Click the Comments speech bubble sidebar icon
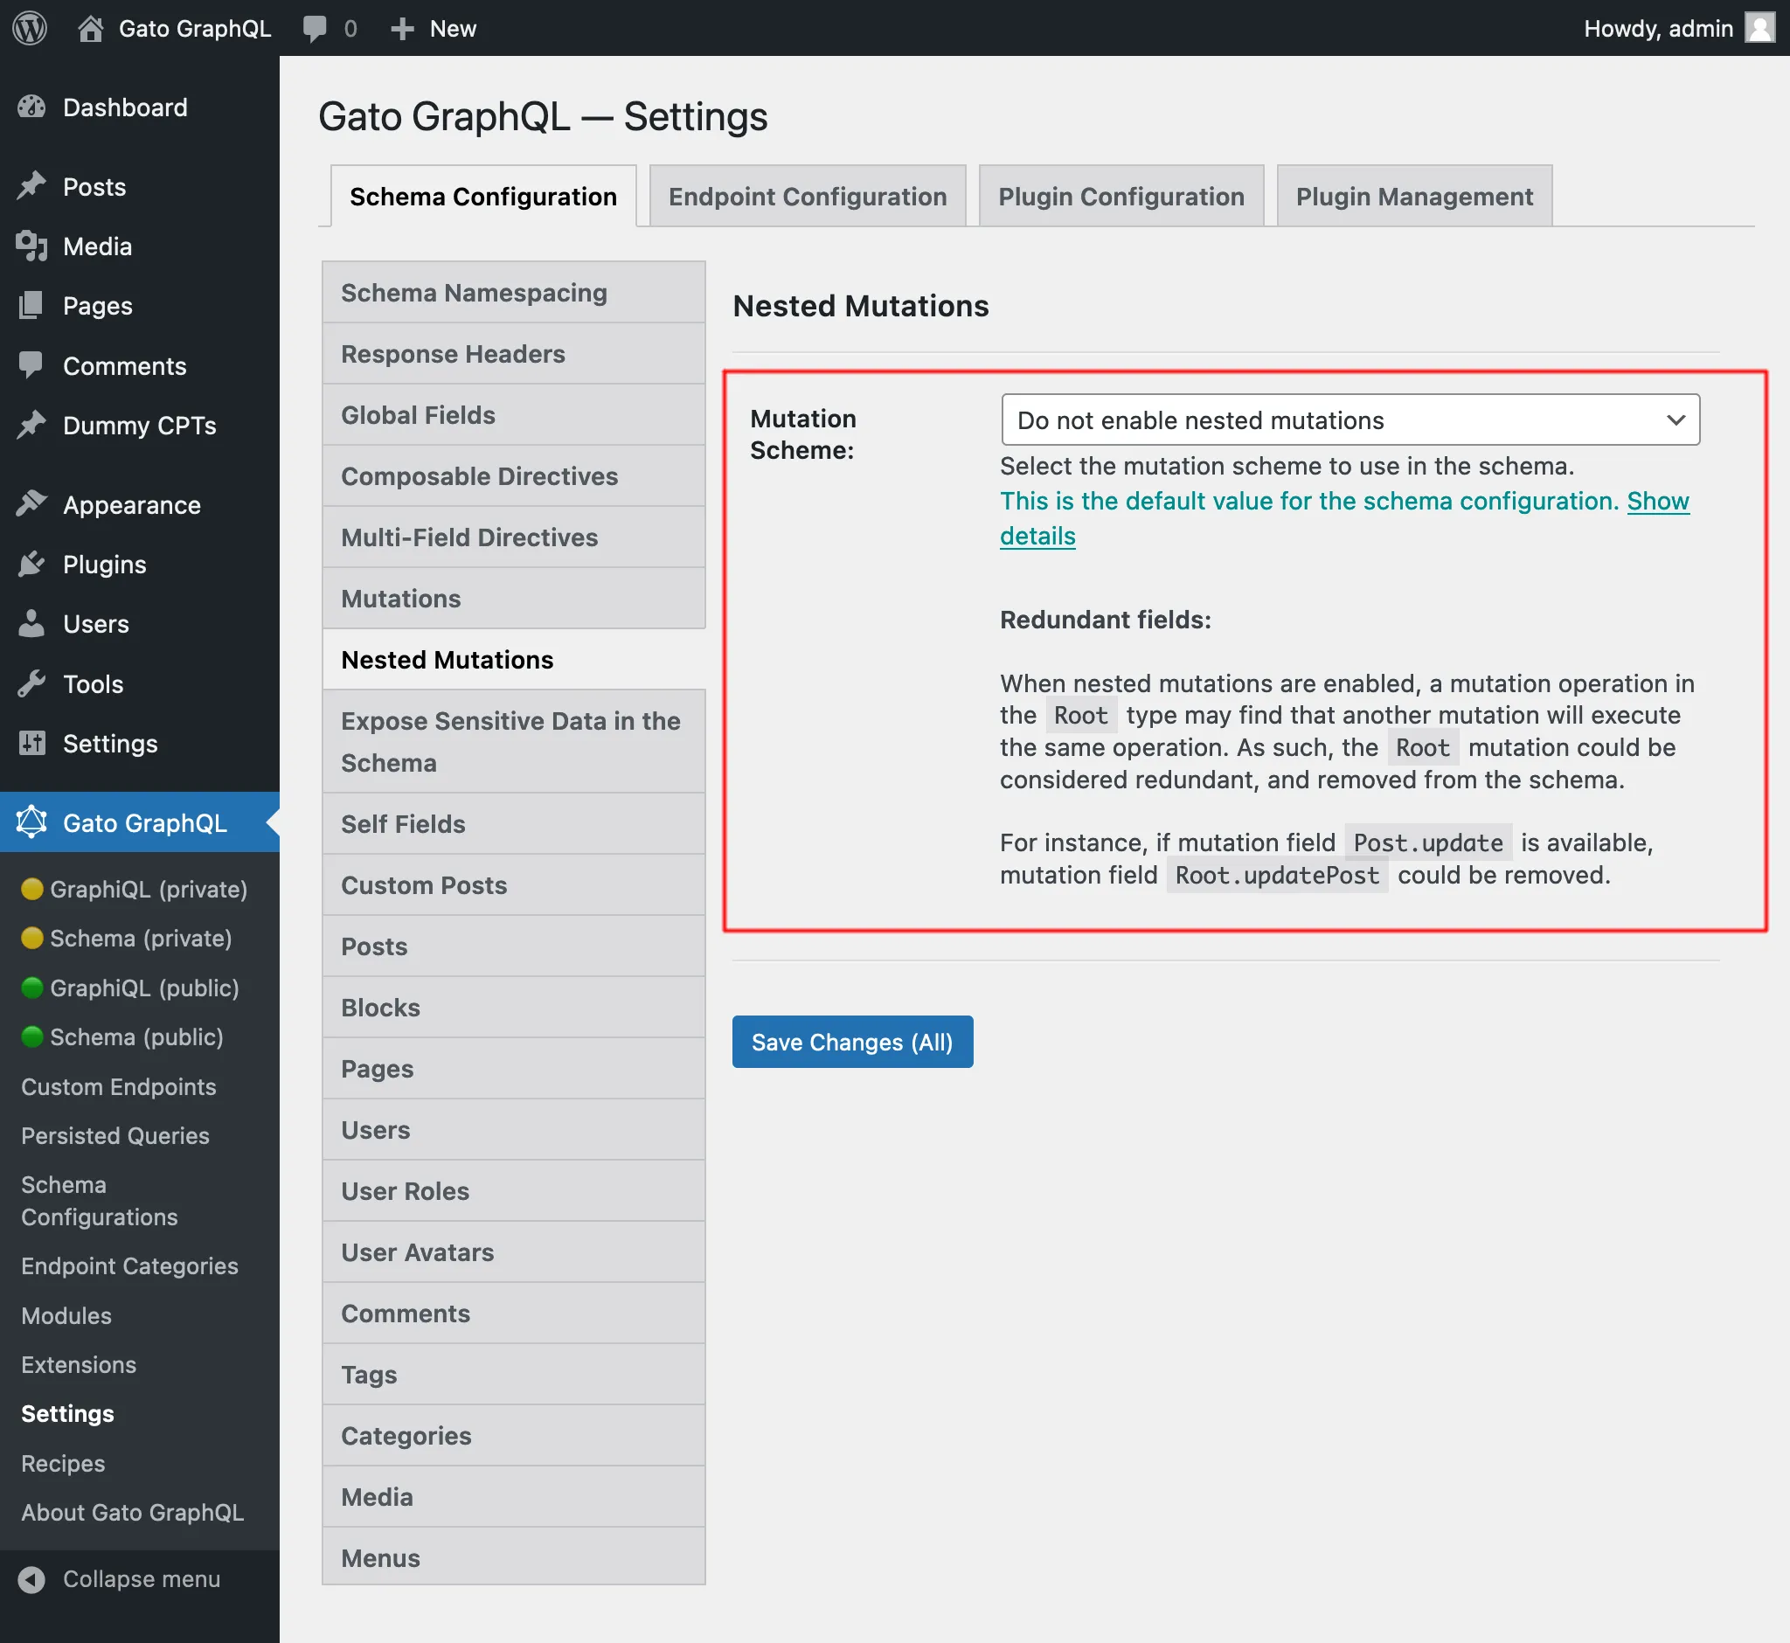This screenshot has width=1790, height=1643. [x=31, y=365]
